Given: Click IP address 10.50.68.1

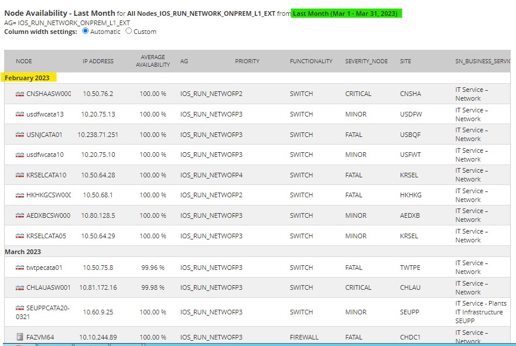Looking at the screenshot, I should click(x=98, y=195).
